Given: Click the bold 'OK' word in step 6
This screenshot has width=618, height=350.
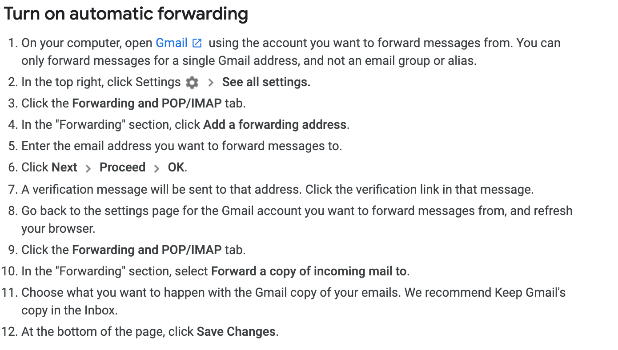Looking at the screenshot, I should click(176, 167).
